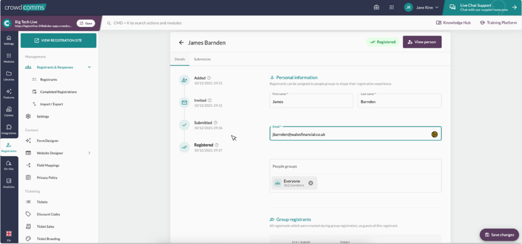Remove the Everyone people group chip
This screenshot has width=522, height=244.
[x=310, y=183]
